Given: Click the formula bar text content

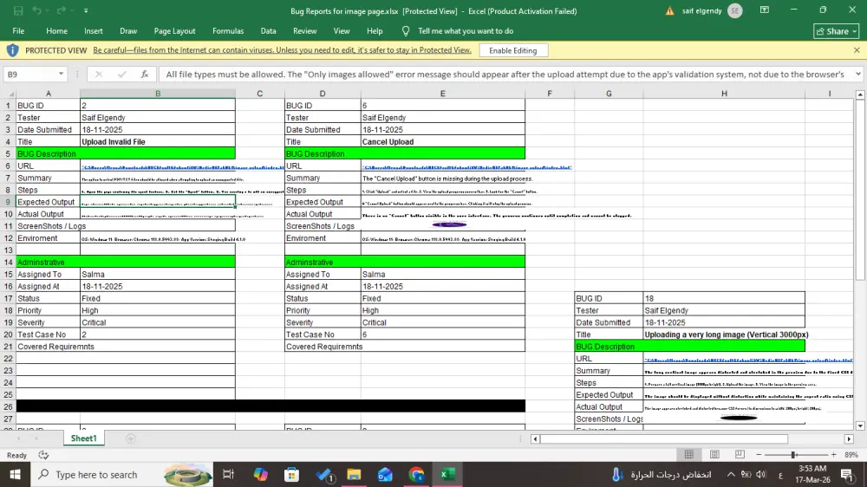Looking at the screenshot, I should tap(505, 74).
